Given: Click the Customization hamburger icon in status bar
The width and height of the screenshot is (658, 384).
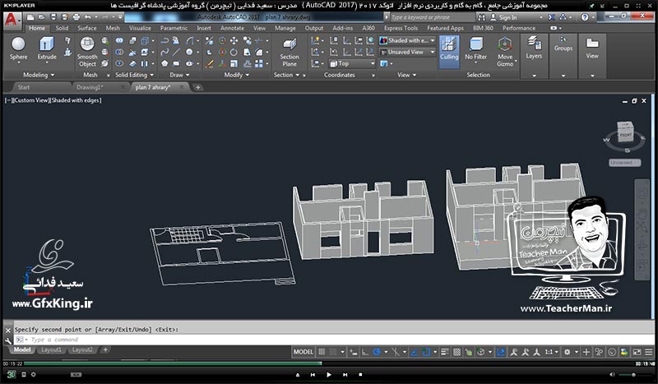Looking at the screenshot, I should tap(649, 352).
